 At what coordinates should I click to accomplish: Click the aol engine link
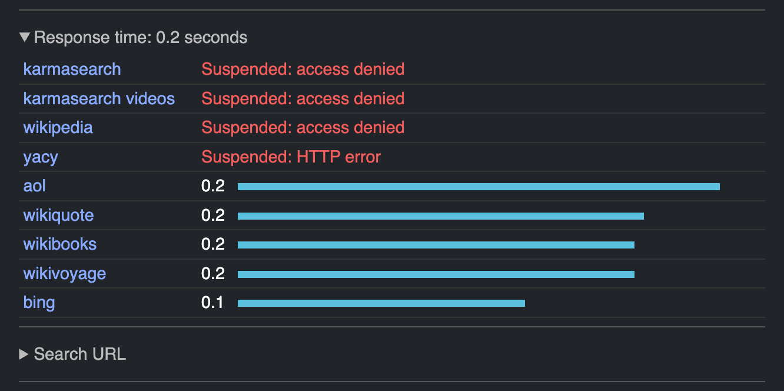(34, 186)
